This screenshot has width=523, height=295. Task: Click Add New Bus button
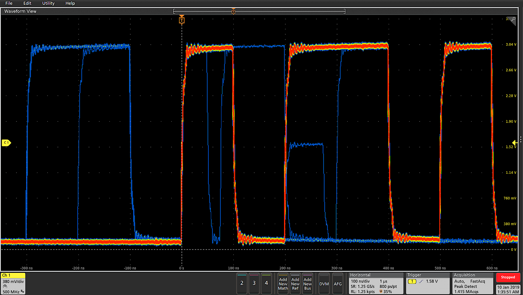click(307, 283)
